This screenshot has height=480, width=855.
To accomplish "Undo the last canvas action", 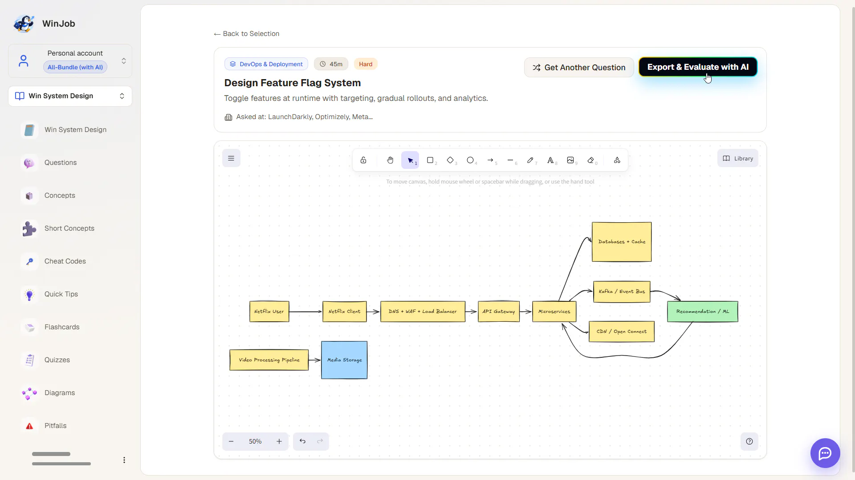I will tap(302, 441).
